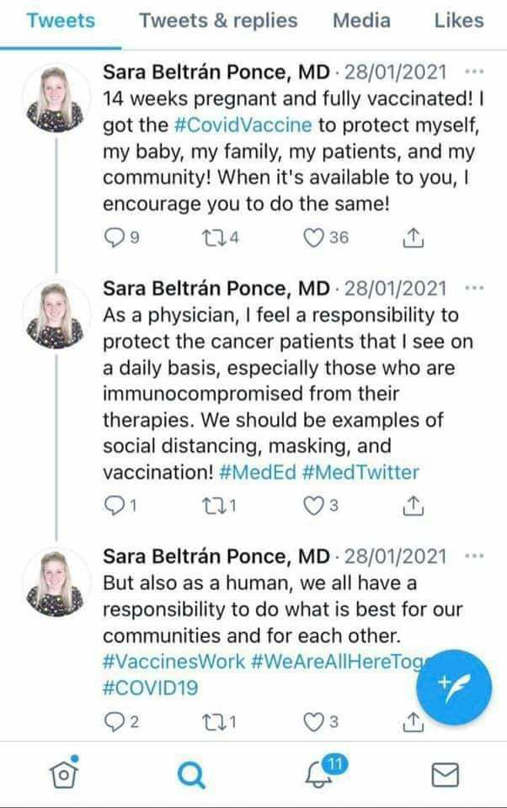Retweet the 'But also as a human' tweet

[x=212, y=722]
